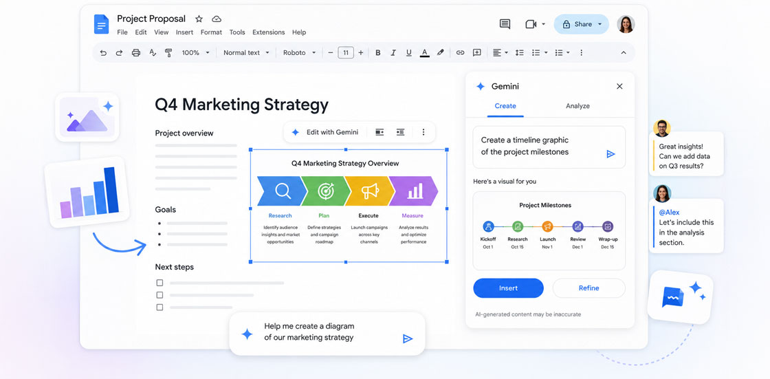Click the Project Milestones visual preview

[549, 230]
